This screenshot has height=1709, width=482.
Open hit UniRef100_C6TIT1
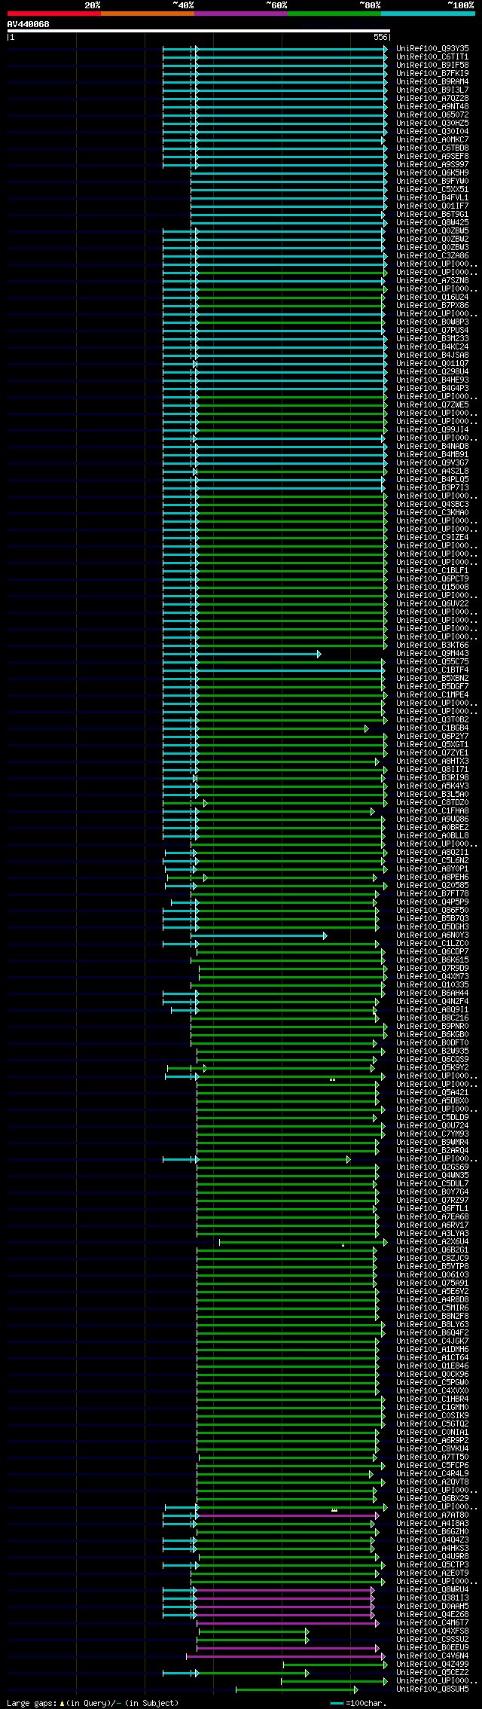[x=432, y=56]
